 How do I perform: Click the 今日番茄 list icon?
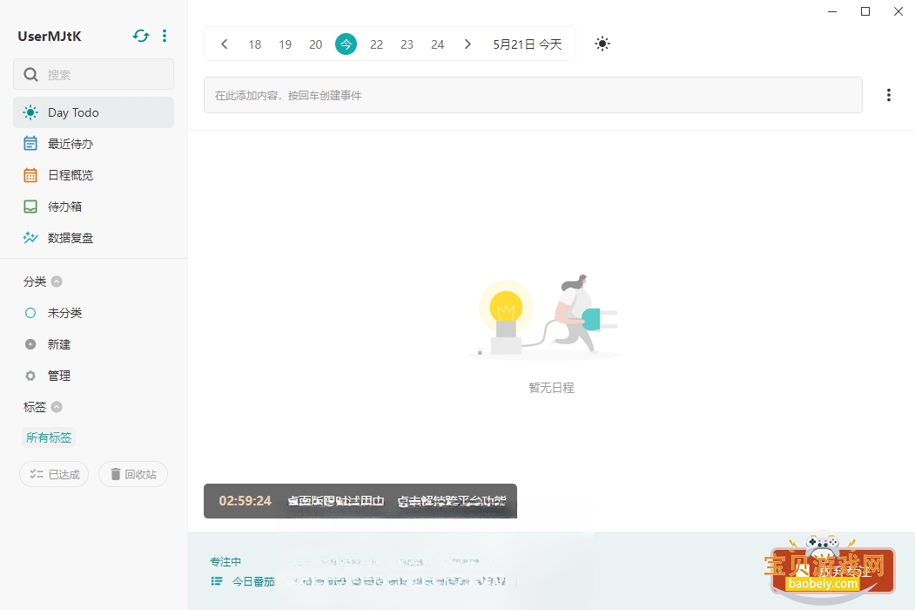pyautogui.click(x=217, y=581)
